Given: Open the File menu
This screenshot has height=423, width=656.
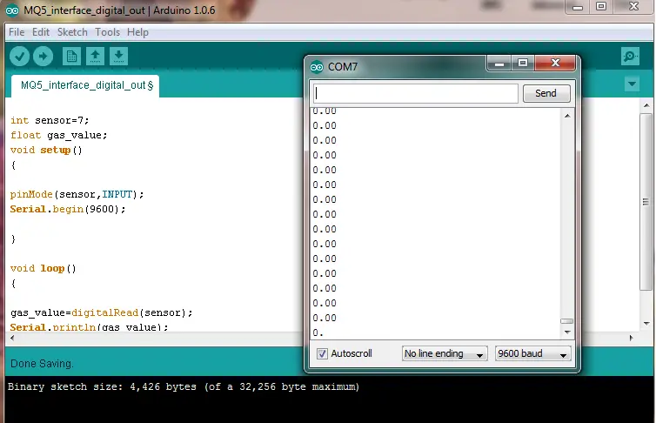Looking at the screenshot, I should pyautogui.click(x=17, y=32).
